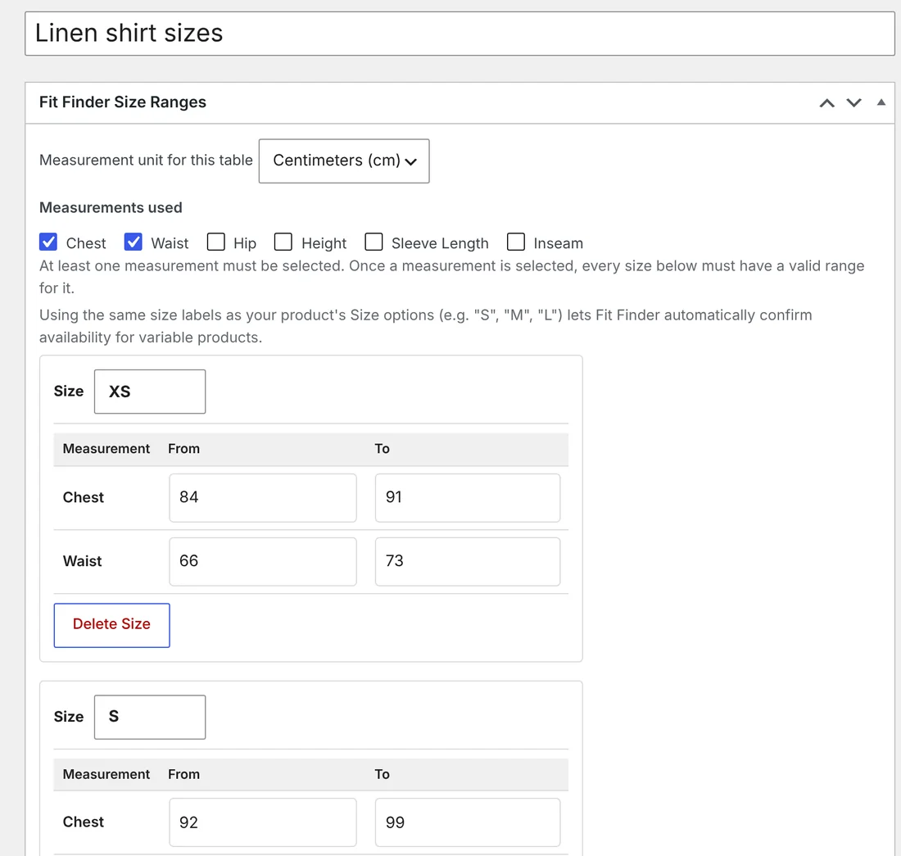Edit S Chest To value 99
Viewport: 901px width, 856px height.
pos(468,822)
